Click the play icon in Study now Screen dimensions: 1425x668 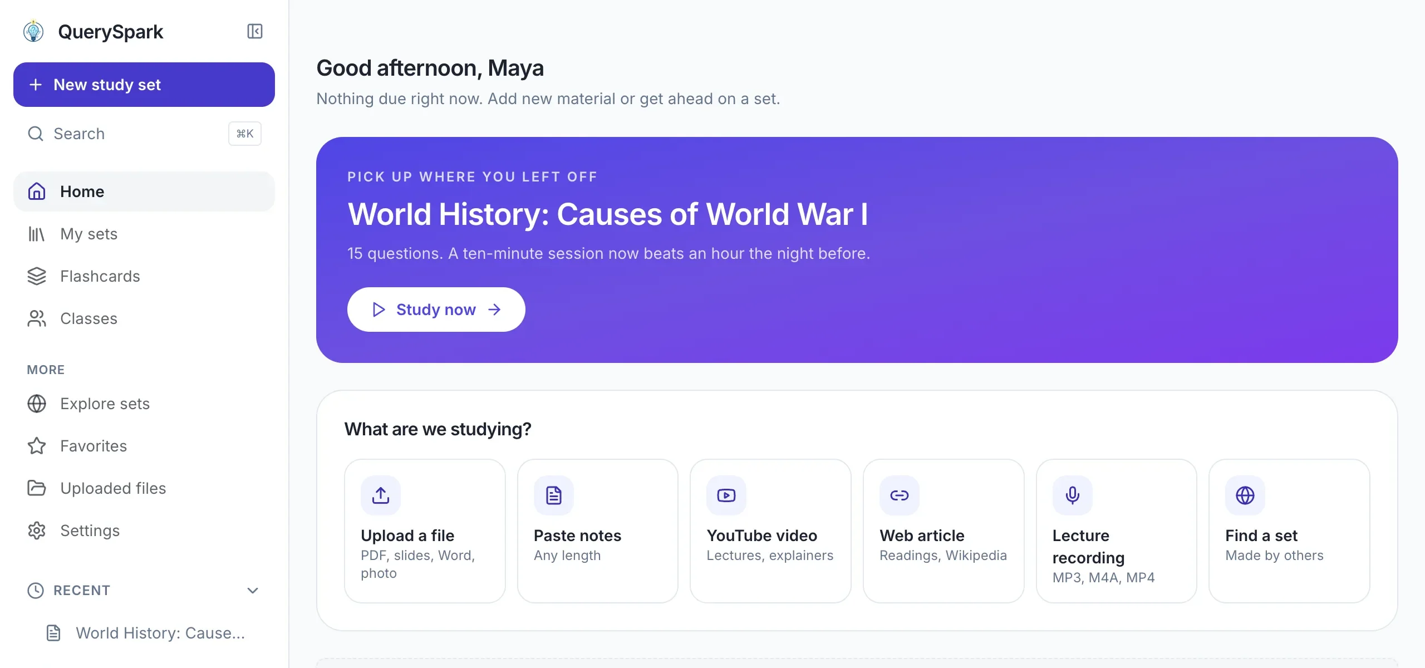[379, 310]
